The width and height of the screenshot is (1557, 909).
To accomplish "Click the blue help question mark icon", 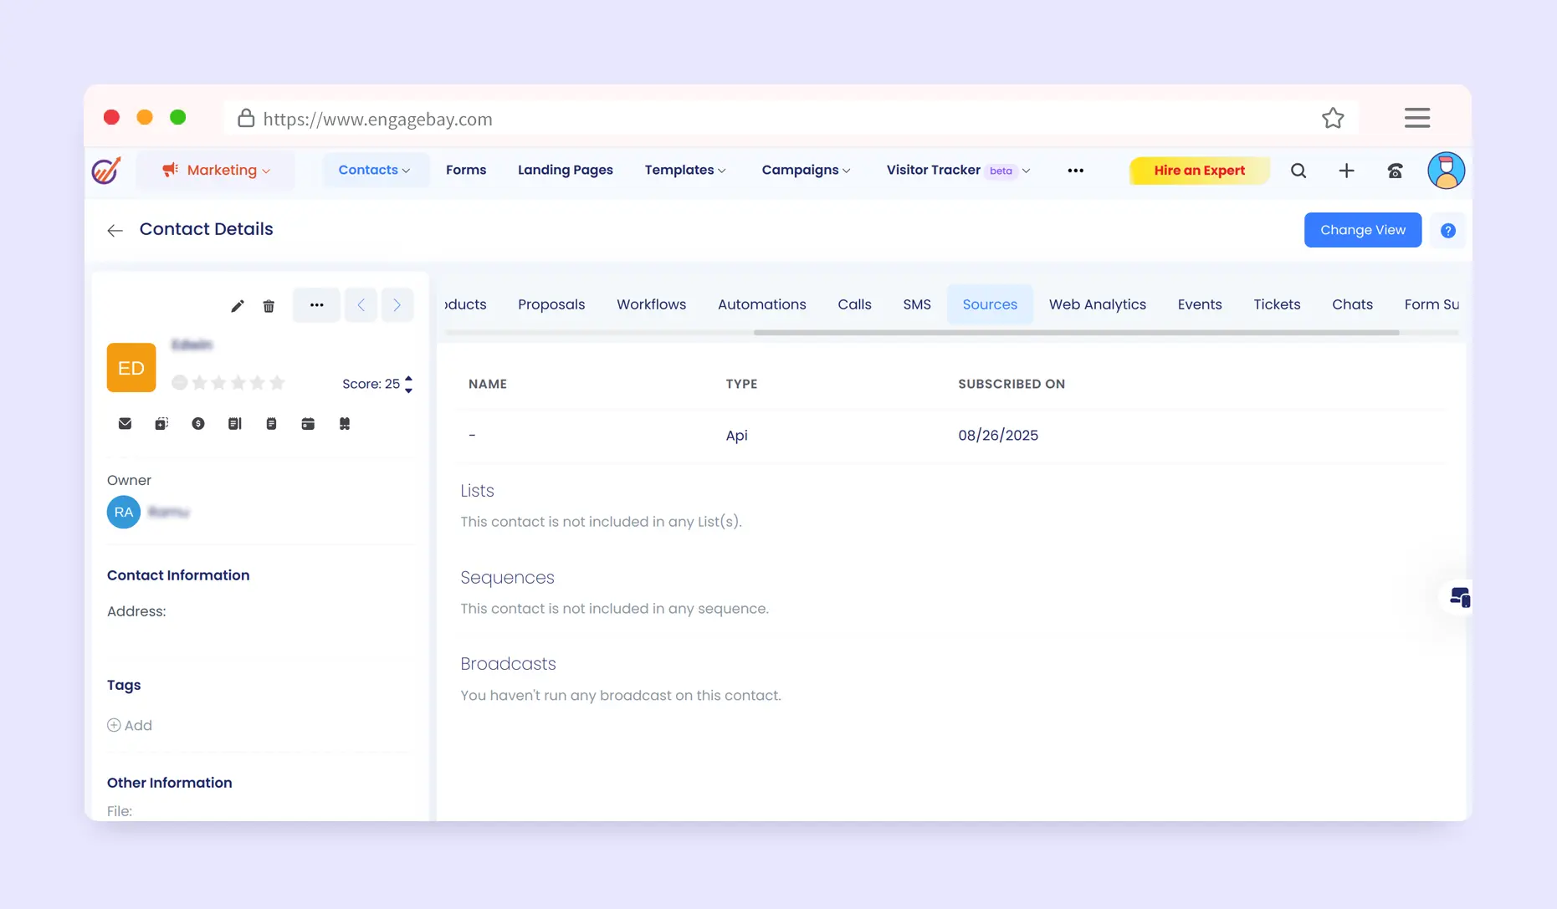I will (x=1447, y=231).
